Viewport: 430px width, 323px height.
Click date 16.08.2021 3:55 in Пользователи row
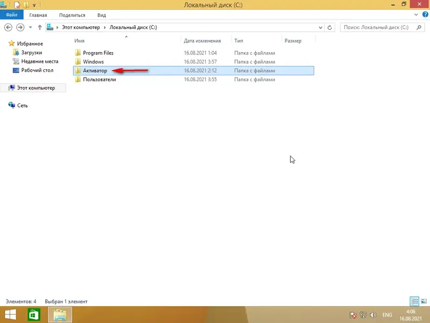click(x=200, y=79)
